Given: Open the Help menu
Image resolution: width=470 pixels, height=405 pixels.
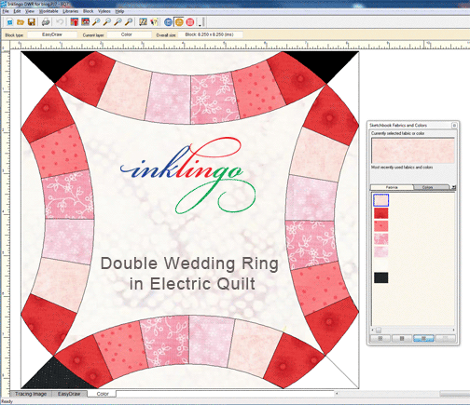Looking at the screenshot, I should 119,11.
